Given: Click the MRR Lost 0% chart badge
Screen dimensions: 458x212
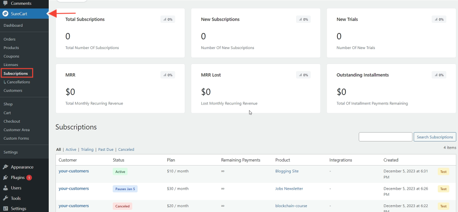Looking at the screenshot, I should click(303, 75).
